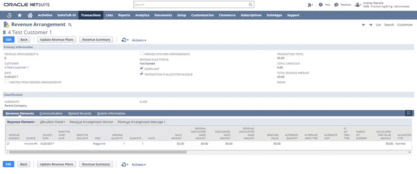
Task: Open the Help question mark icon
Action: [x=321, y=5]
